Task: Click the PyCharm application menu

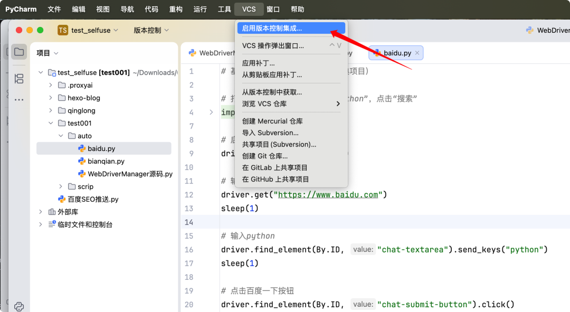Action: tap(21, 9)
